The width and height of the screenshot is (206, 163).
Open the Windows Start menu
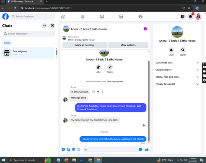(x=3, y=160)
